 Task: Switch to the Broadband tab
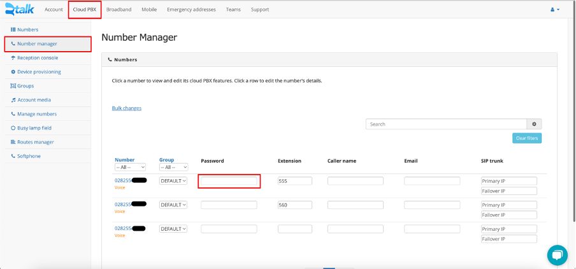[x=119, y=10]
